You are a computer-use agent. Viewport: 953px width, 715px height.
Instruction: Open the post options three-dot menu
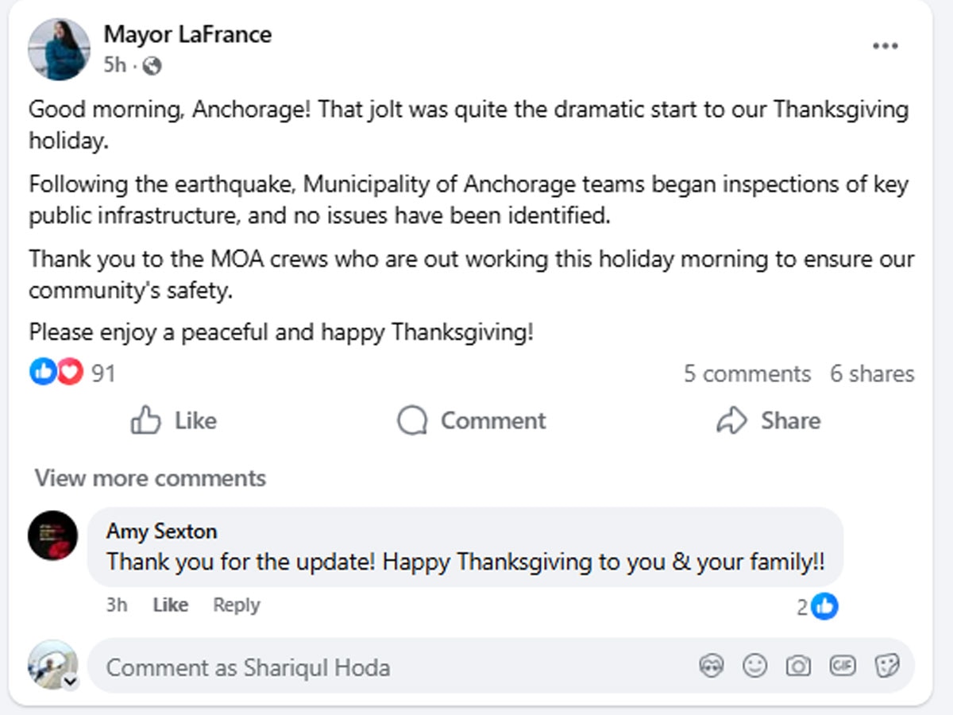(x=885, y=46)
